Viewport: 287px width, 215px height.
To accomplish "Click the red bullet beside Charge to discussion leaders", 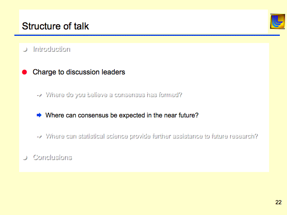I will pos(24,72).
